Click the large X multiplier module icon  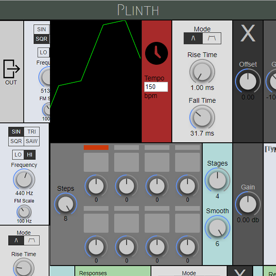click(x=247, y=33)
